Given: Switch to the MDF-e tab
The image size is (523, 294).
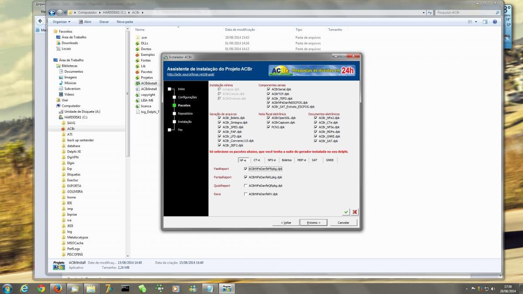Looking at the screenshot, I should tap(302, 160).
